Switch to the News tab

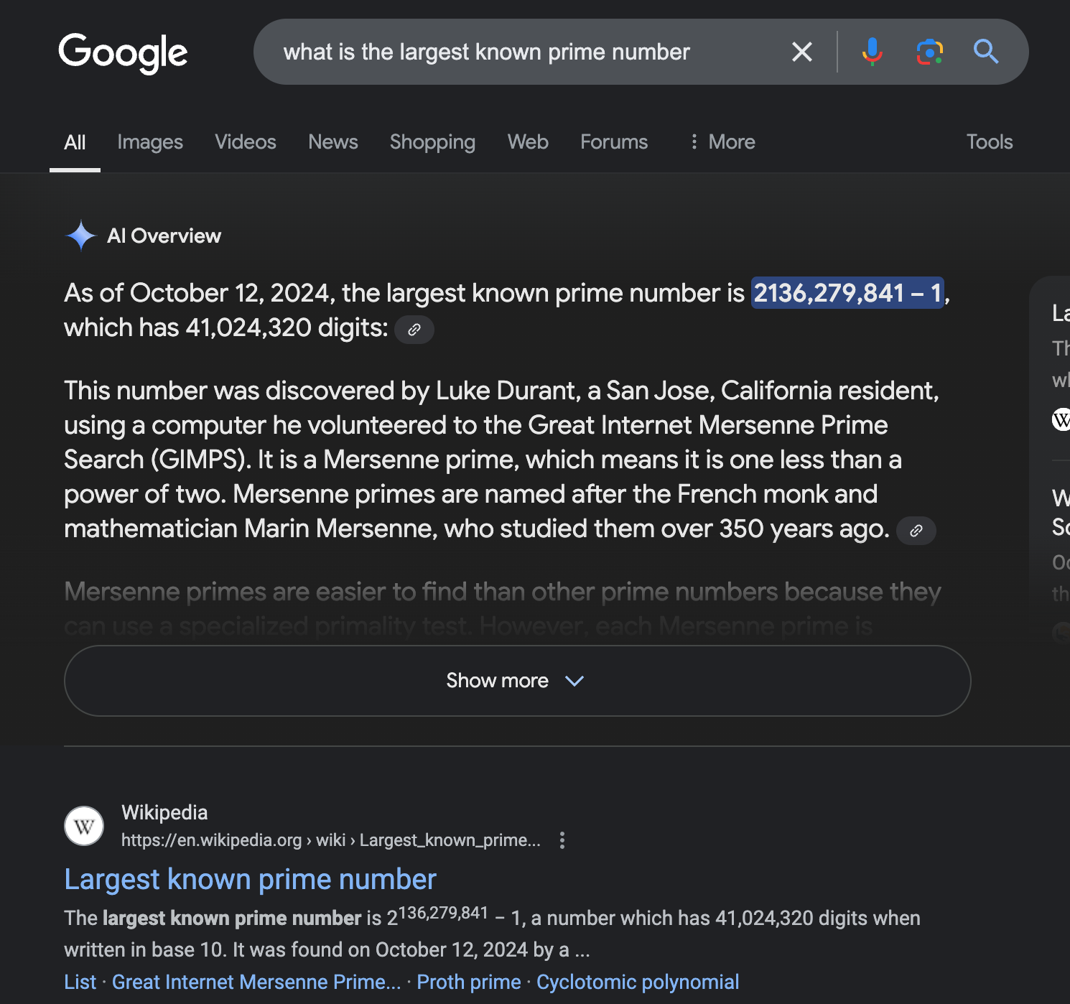click(x=333, y=142)
